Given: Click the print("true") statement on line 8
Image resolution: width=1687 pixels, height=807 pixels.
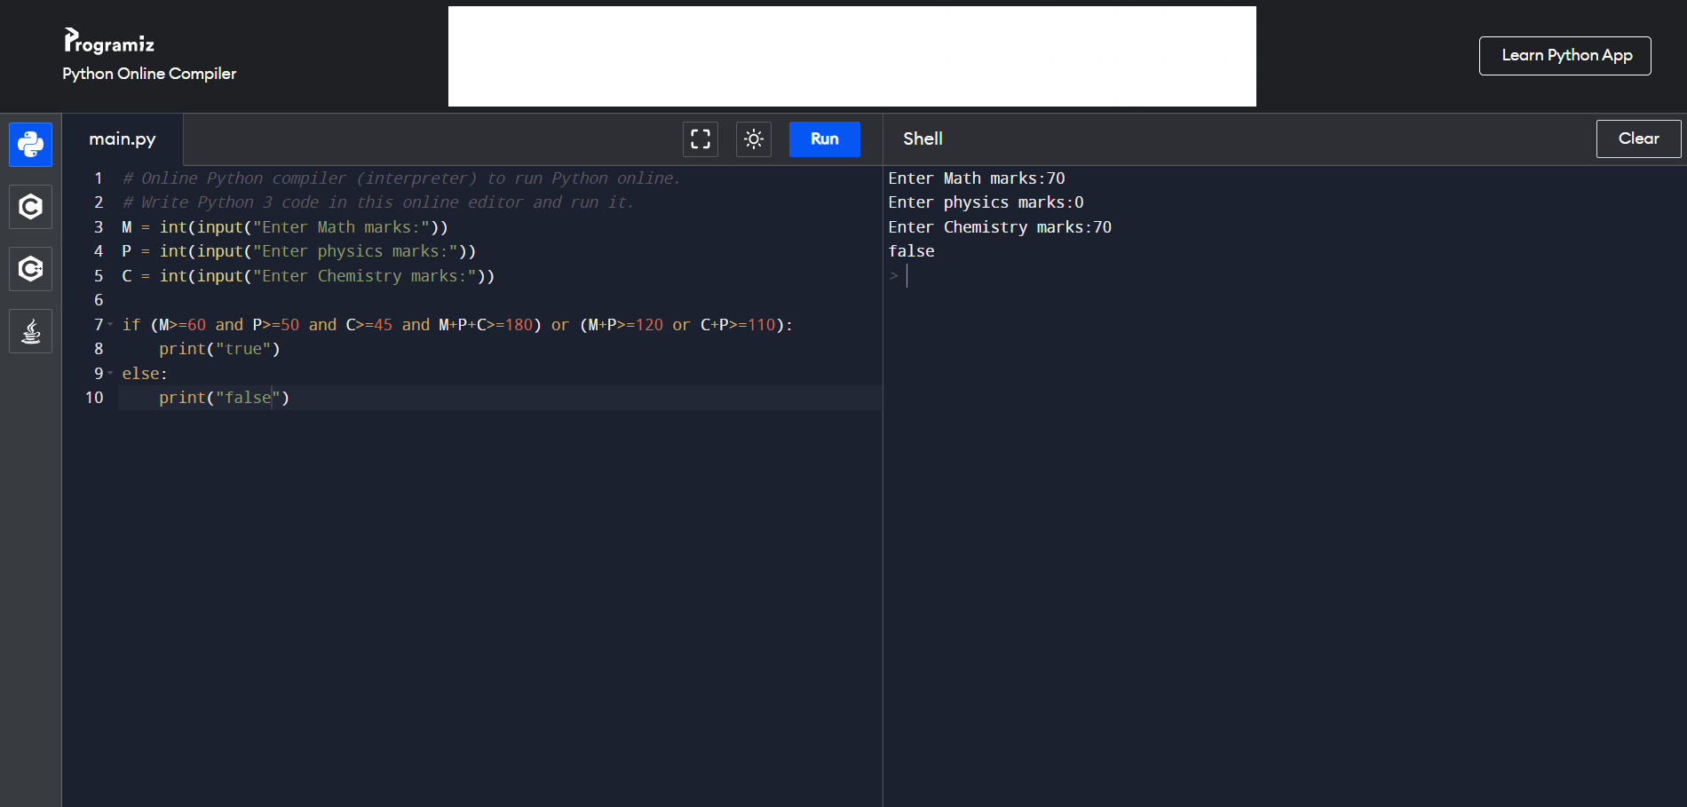Looking at the screenshot, I should pyautogui.click(x=219, y=349).
